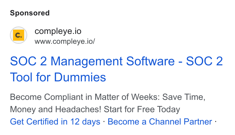Screen dimensions: 235x135
Task: Click the ad description starting Become Compliant
Action: pyautogui.click(x=108, y=103)
